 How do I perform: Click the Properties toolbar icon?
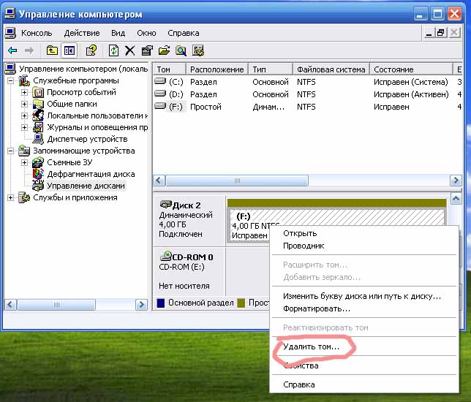pyautogui.click(x=147, y=50)
